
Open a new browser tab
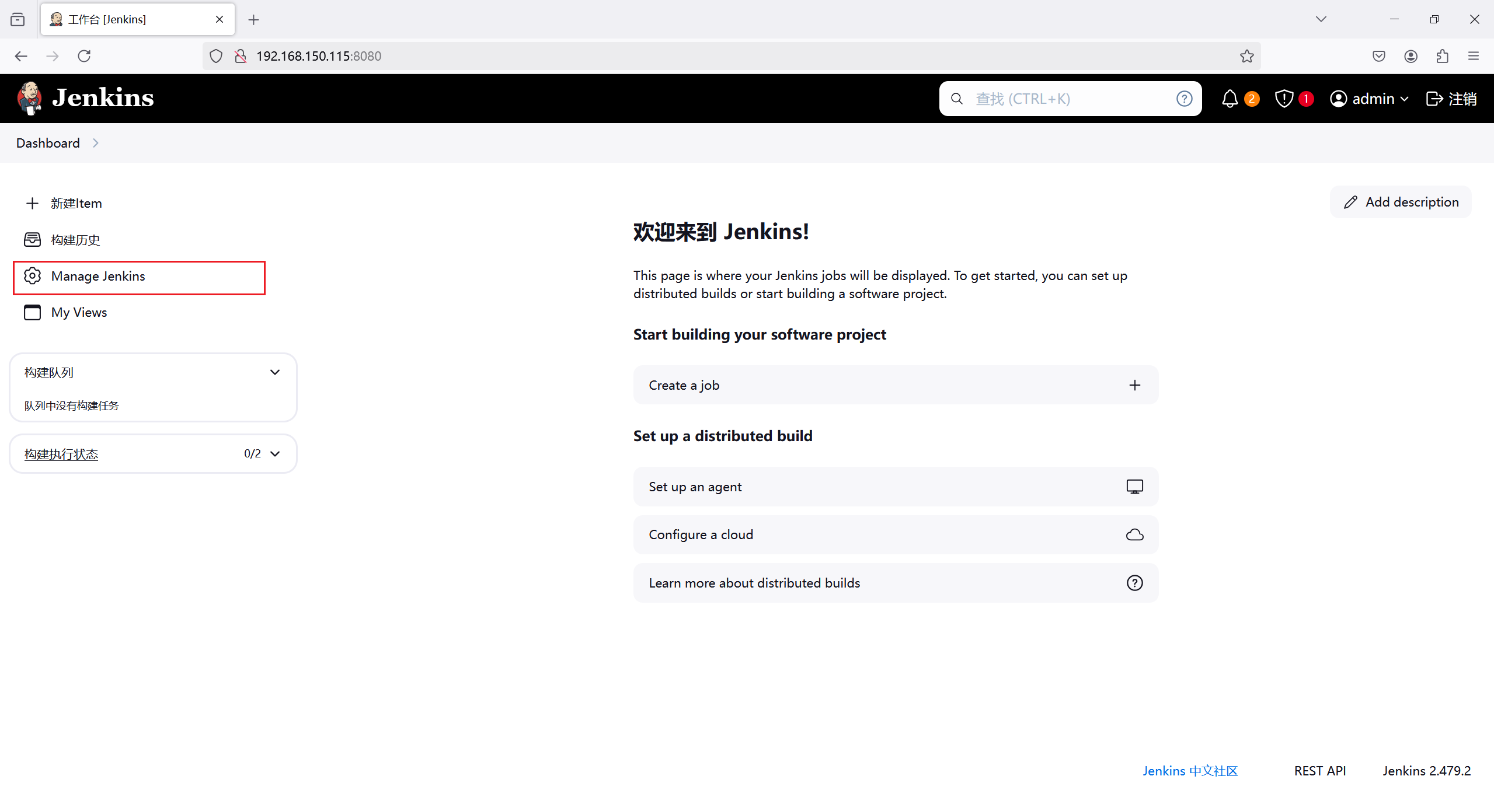253,20
